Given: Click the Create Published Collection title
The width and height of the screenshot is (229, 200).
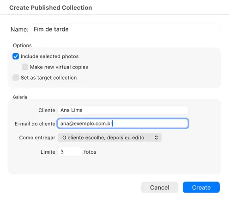Looking at the screenshot, I should [x=51, y=7].
